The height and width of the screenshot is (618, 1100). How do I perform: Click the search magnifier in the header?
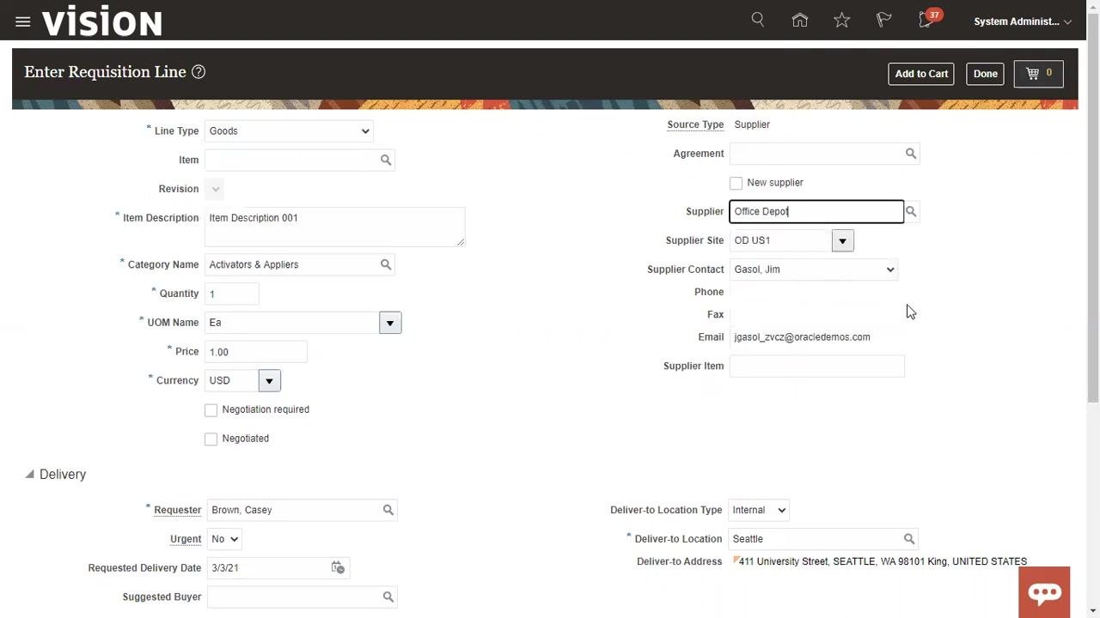coord(758,20)
